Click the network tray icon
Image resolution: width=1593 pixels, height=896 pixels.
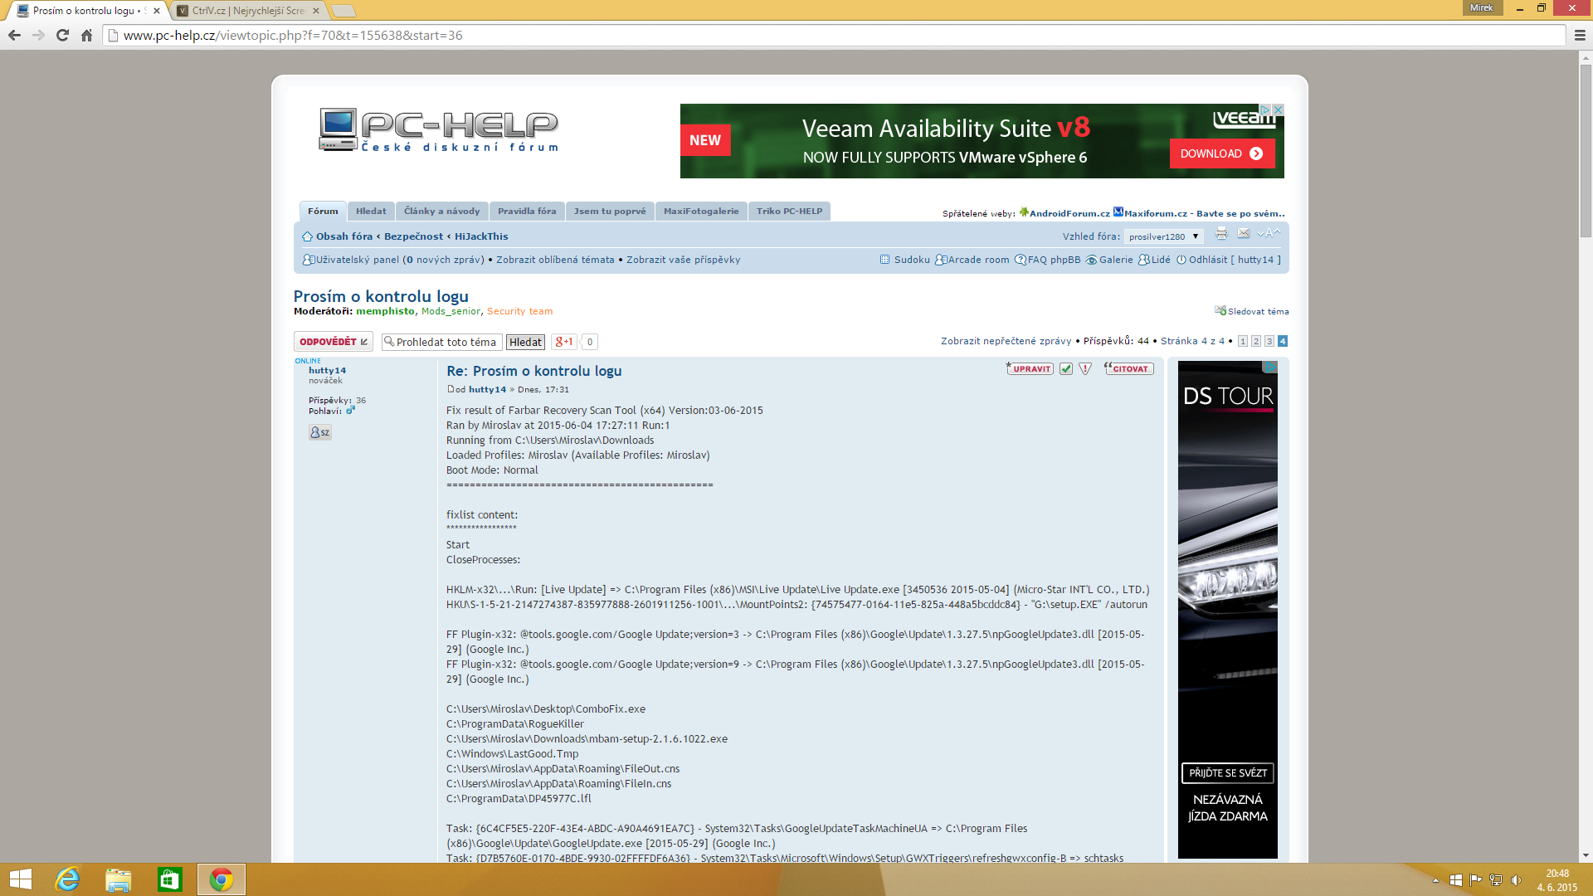(x=1496, y=880)
